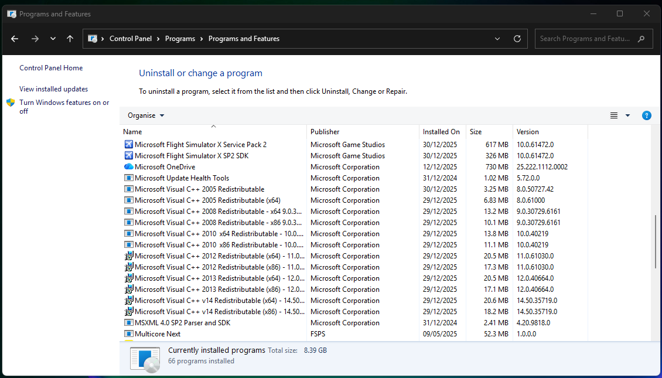
Task: Expand chevron after Programs breadcrumb
Action: [202, 39]
